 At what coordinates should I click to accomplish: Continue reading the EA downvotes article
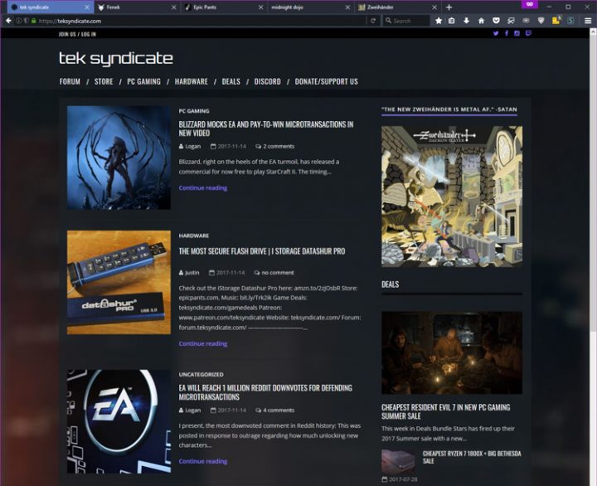pyautogui.click(x=203, y=461)
